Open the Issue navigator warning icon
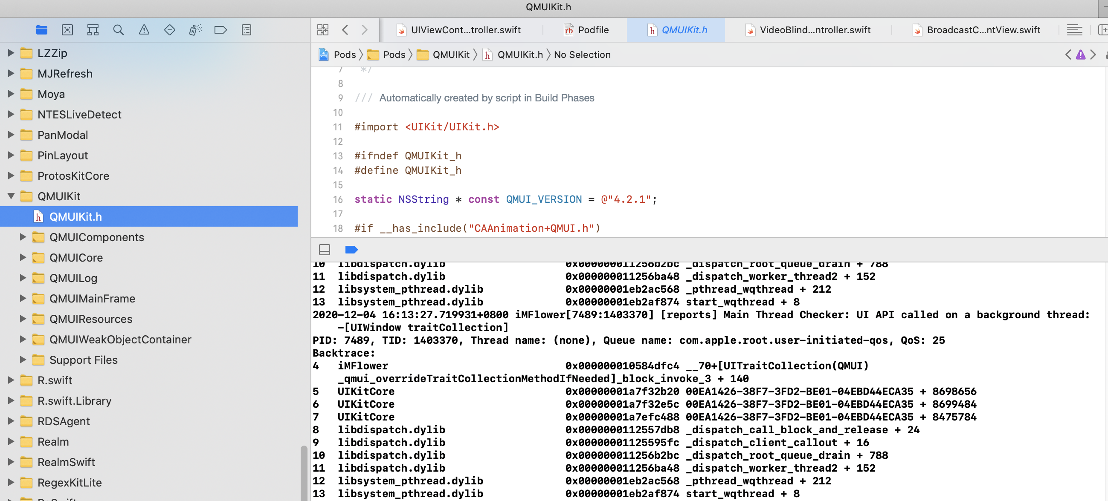 click(x=144, y=30)
